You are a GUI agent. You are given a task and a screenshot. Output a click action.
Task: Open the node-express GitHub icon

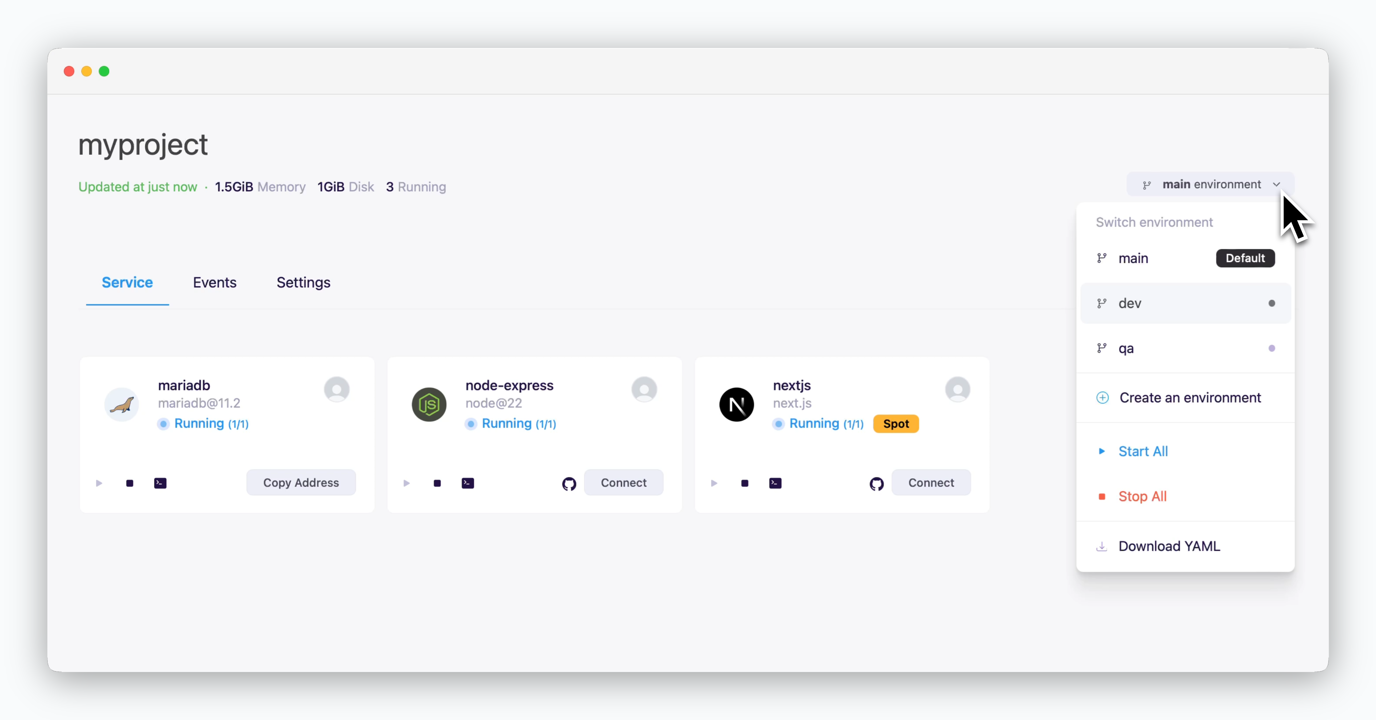tap(569, 483)
